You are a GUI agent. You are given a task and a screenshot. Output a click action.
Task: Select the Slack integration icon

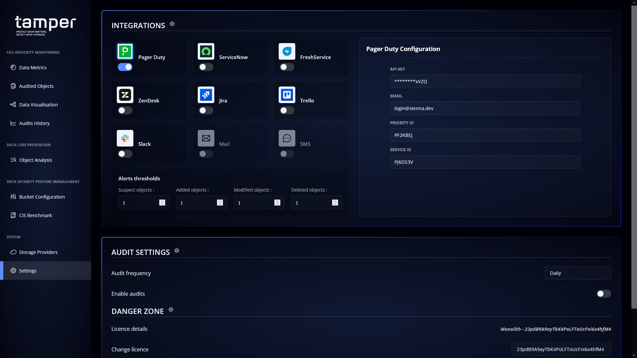pos(125,138)
